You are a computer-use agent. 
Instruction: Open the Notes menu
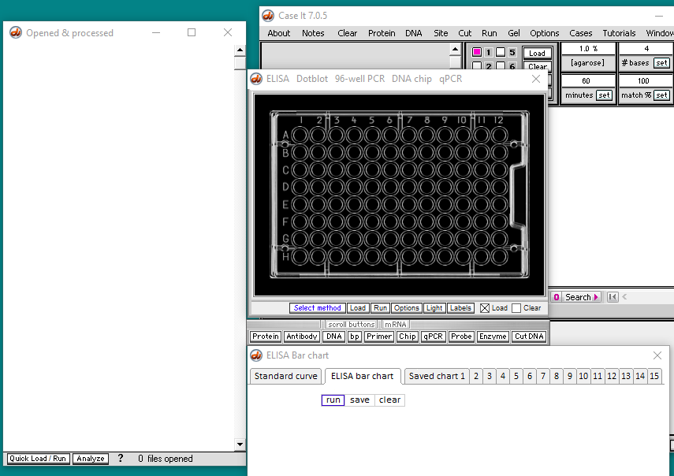click(313, 33)
